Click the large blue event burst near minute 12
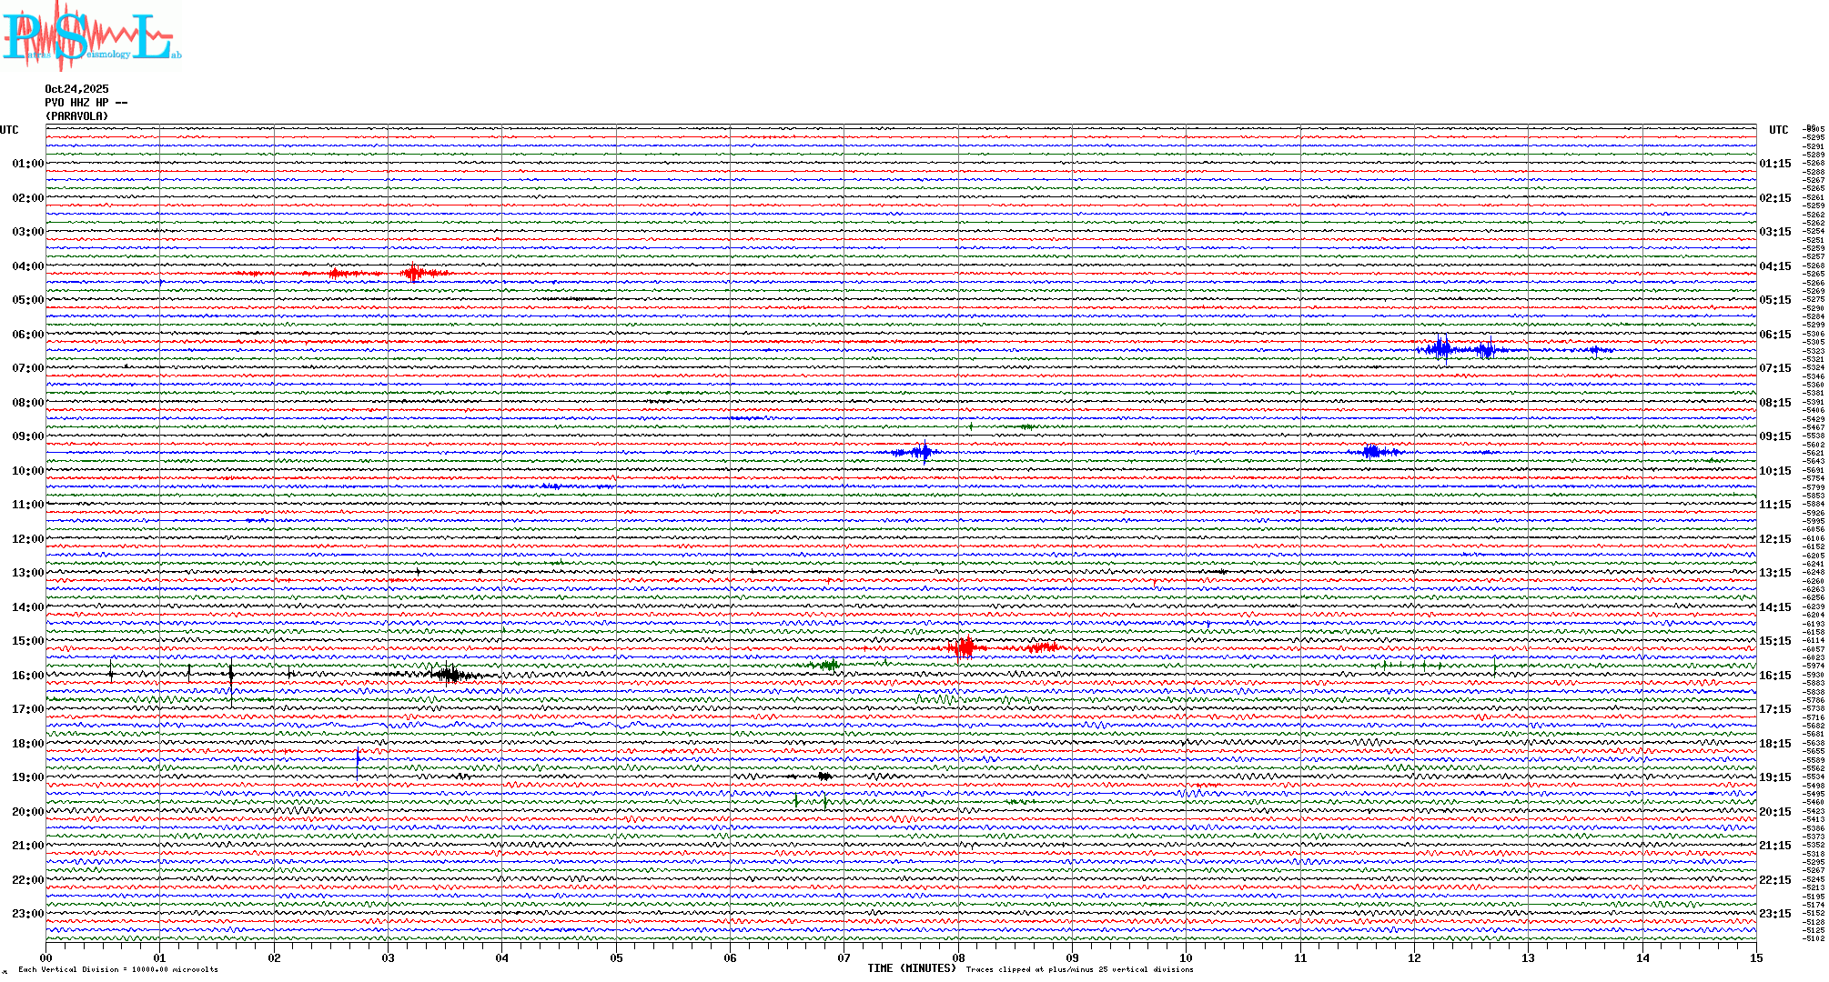 pyautogui.click(x=1441, y=349)
